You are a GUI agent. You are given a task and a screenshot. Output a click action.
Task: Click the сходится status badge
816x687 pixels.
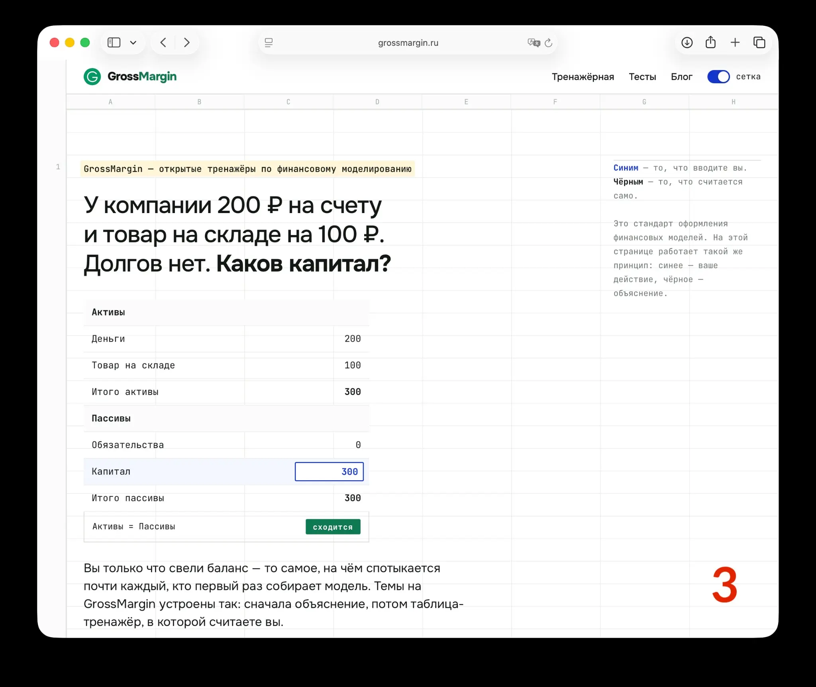(x=333, y=527)
